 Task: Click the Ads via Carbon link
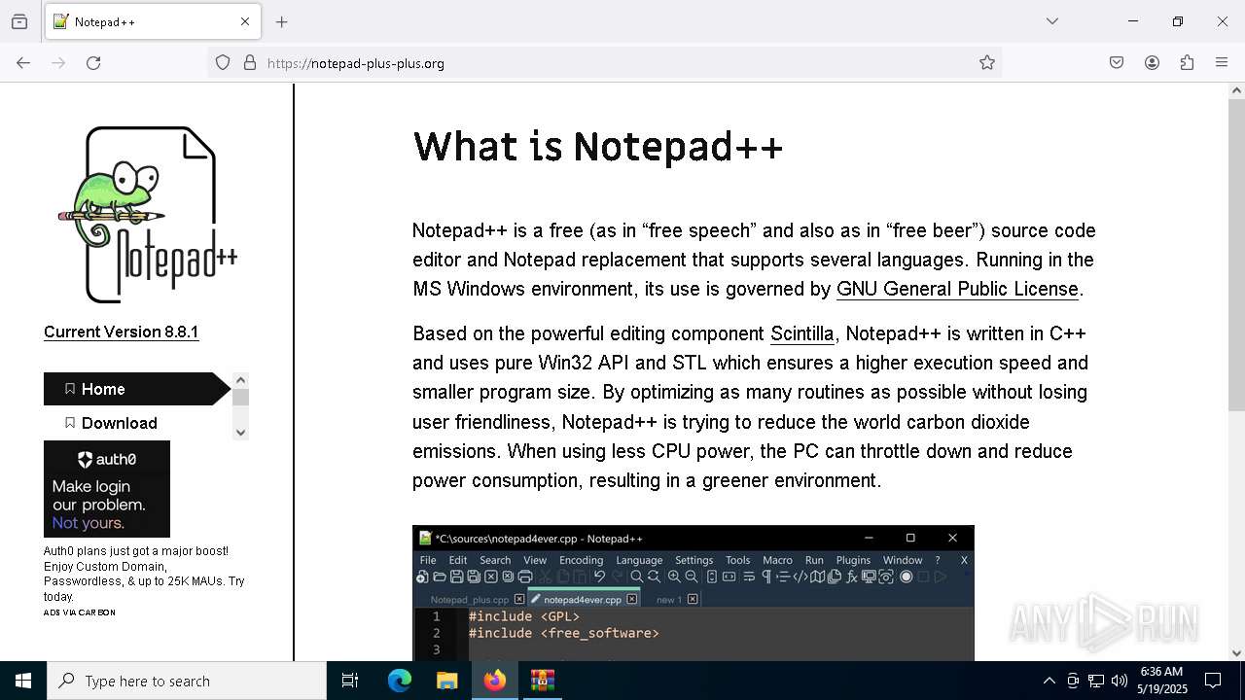coord(80,612)
